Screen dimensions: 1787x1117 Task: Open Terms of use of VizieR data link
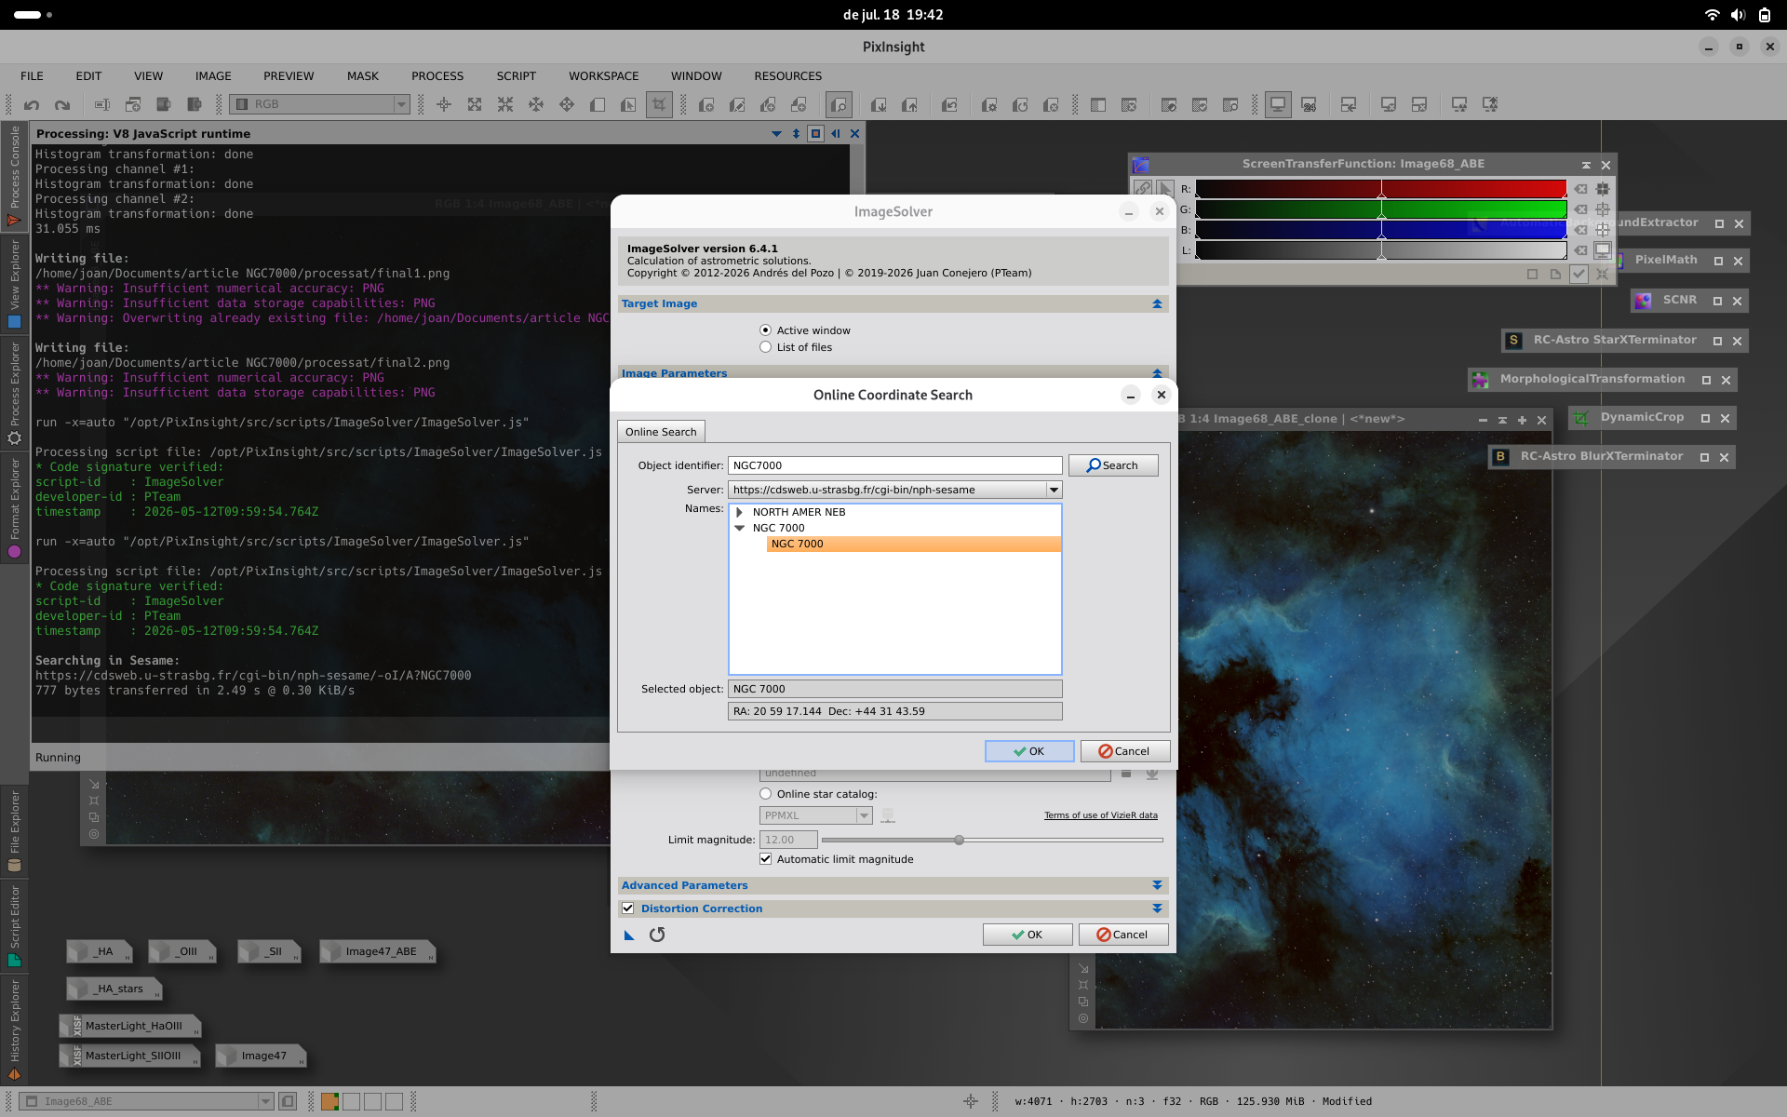(x=1101, y=815)
